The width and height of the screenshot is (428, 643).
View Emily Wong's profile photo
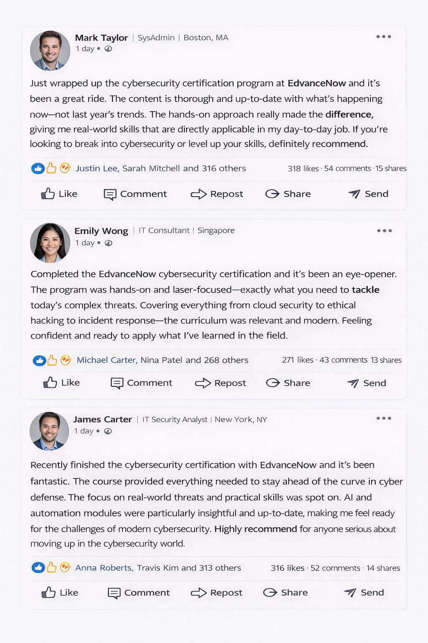(50, 243)
